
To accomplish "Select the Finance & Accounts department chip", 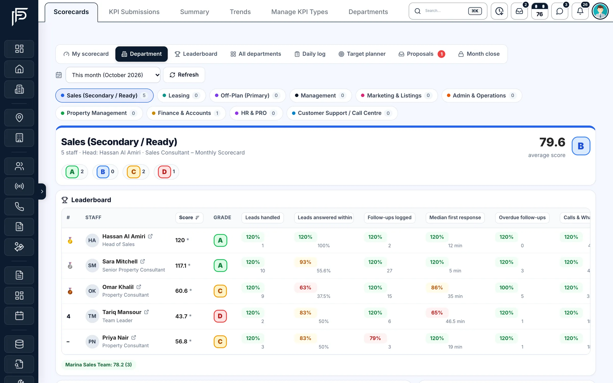I will click(186, 113).
